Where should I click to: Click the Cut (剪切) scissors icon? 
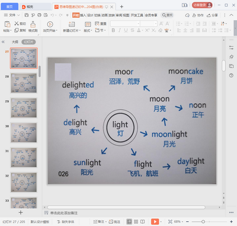point(17,24)
